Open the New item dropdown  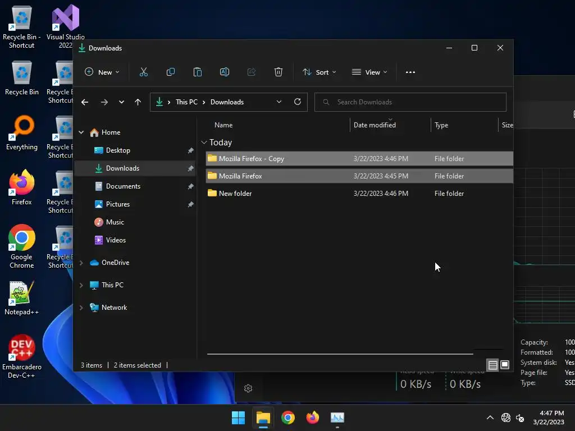point(102,72)
